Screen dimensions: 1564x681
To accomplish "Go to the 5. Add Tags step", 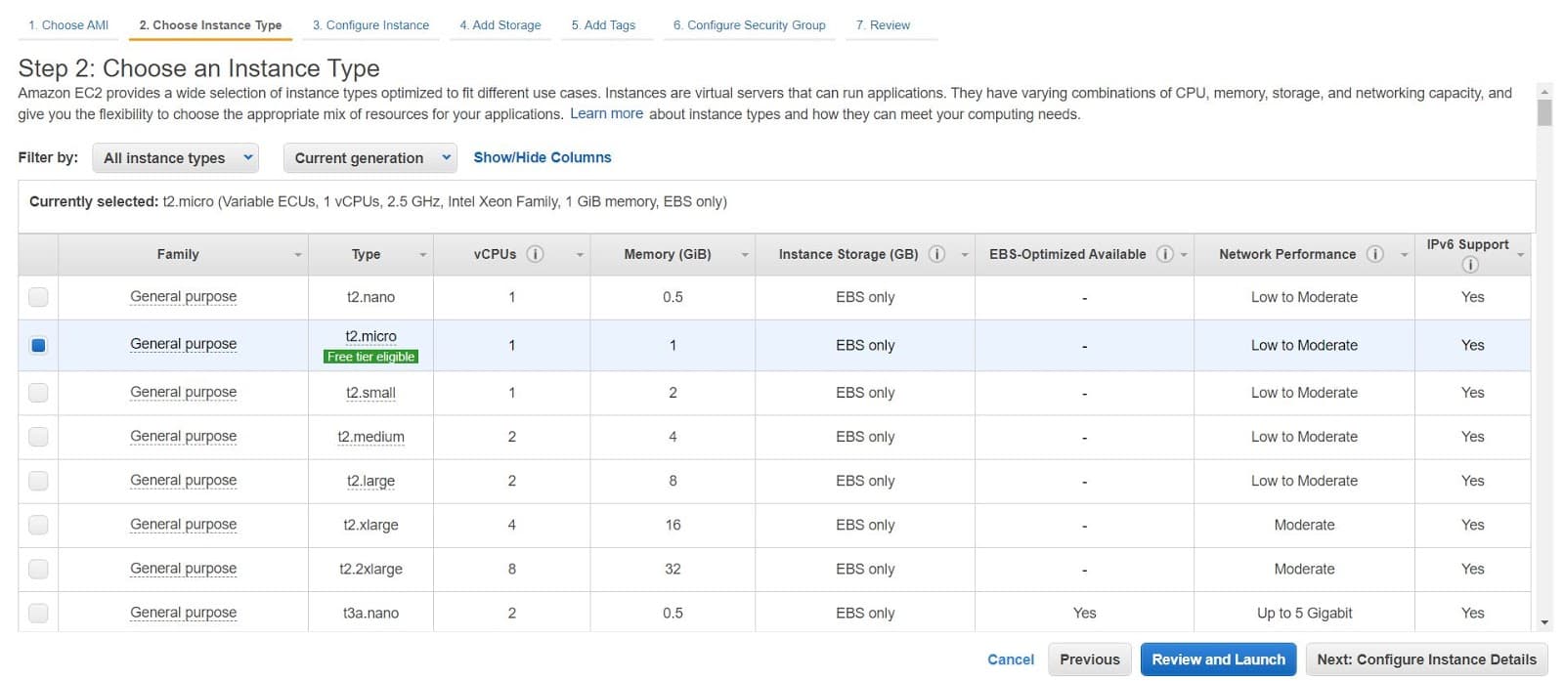I will (x=603, y=25).
